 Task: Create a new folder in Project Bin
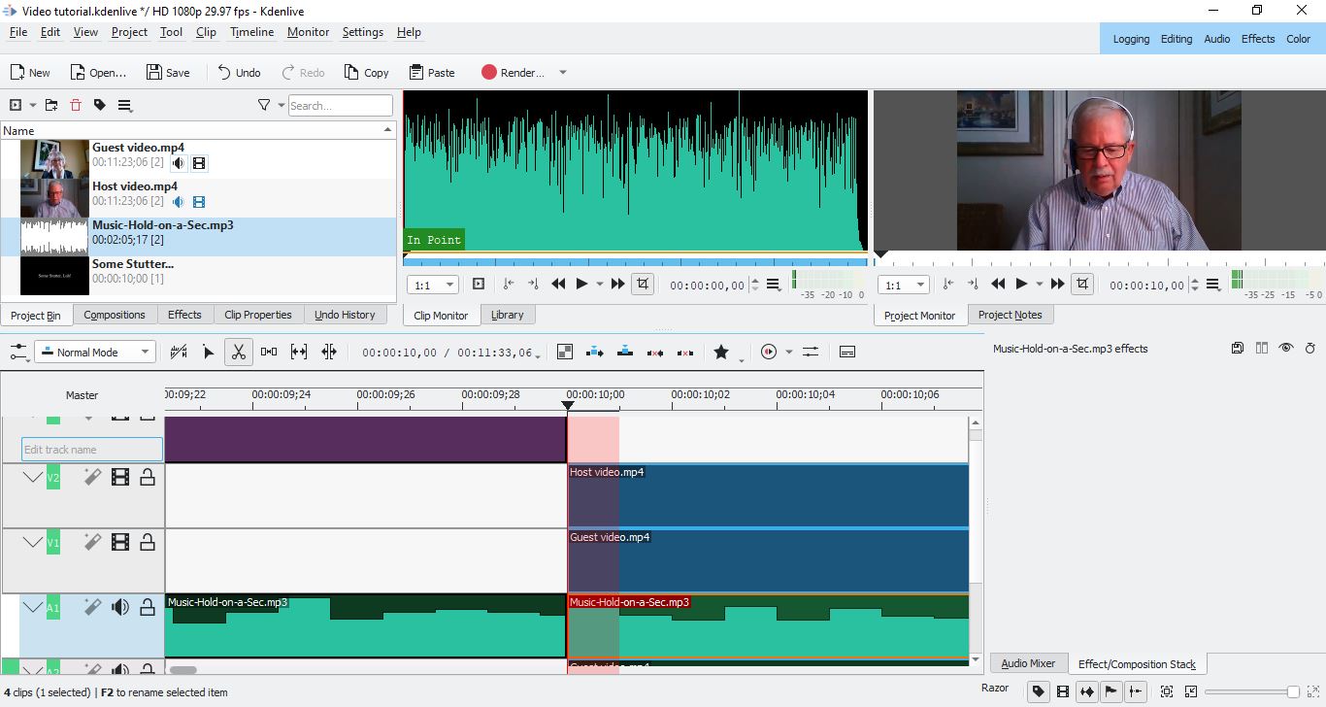tap(51, 105)
